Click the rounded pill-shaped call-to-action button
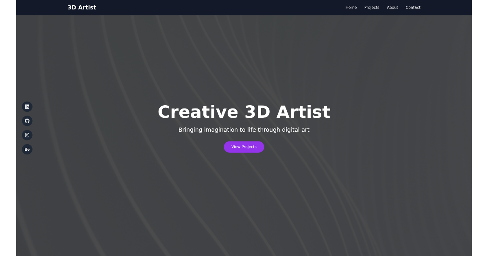 click(x=244, y=147)
